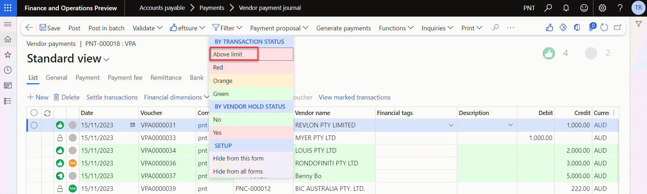This screenshot has width=647, height=194.
Task: Open Recent clock icon in the sidebar
Action: tap(8, 70)
